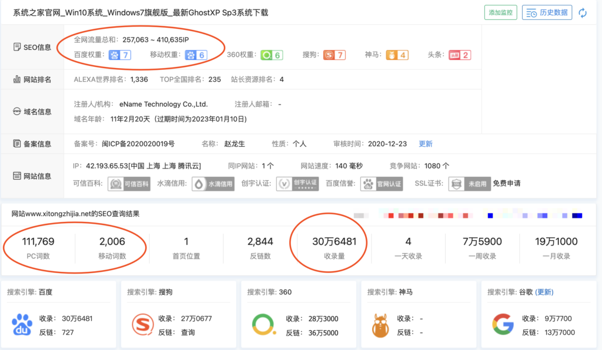Click the SSL证书 未启用 badge

pos(469,184)
